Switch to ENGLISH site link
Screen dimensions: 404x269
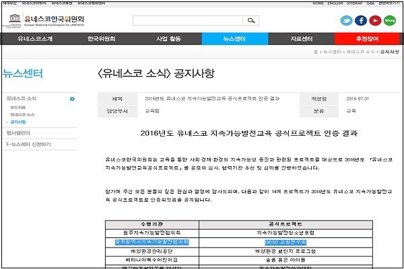click(335, 3)
